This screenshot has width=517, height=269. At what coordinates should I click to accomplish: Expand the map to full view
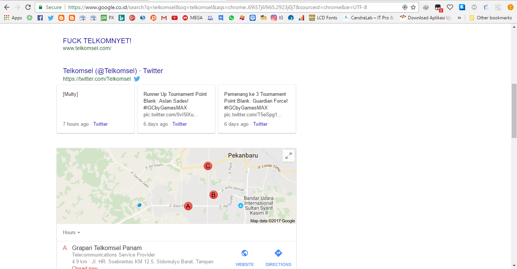click(x=289, y=156)
